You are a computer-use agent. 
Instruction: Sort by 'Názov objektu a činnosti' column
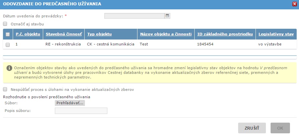(166, 34)
